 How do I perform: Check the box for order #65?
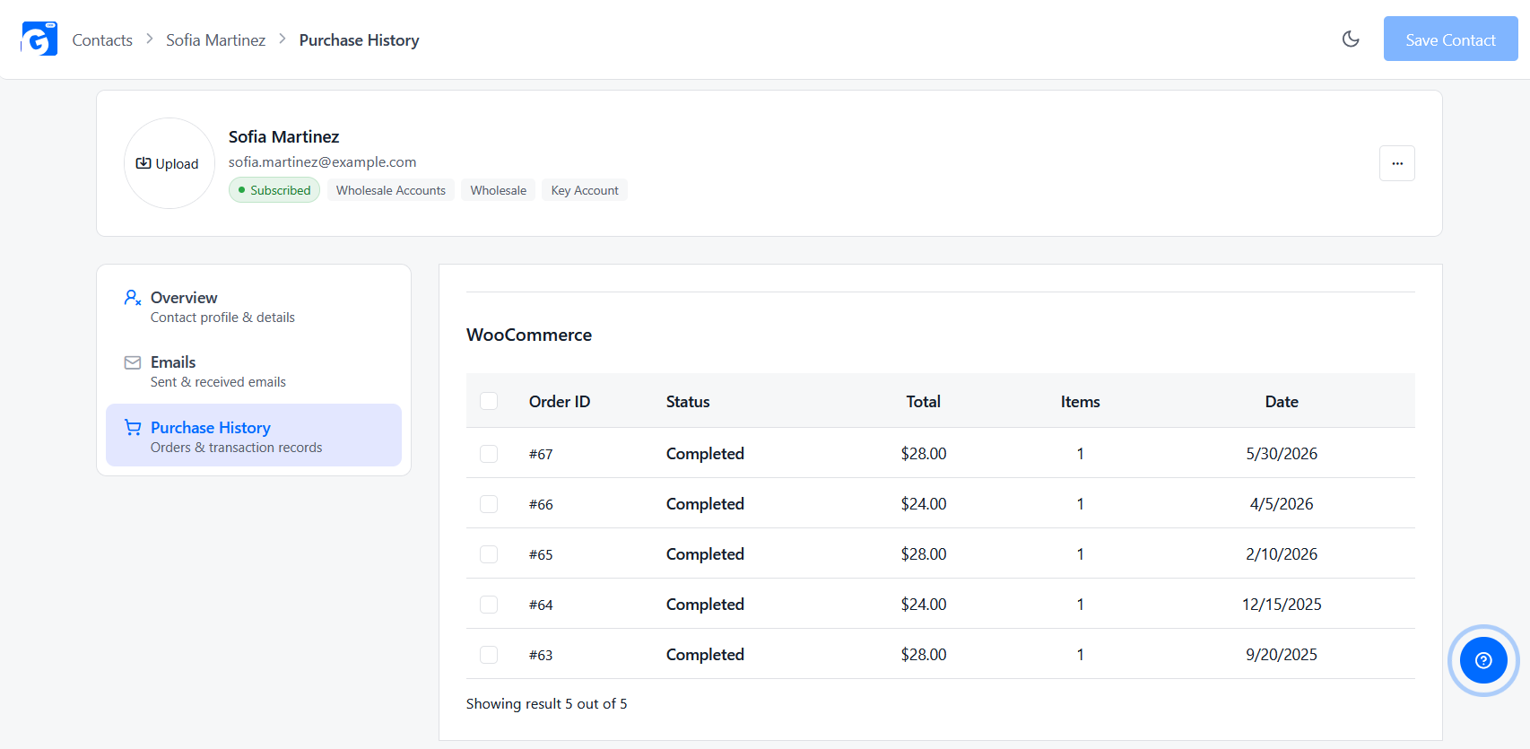point(489,554)
